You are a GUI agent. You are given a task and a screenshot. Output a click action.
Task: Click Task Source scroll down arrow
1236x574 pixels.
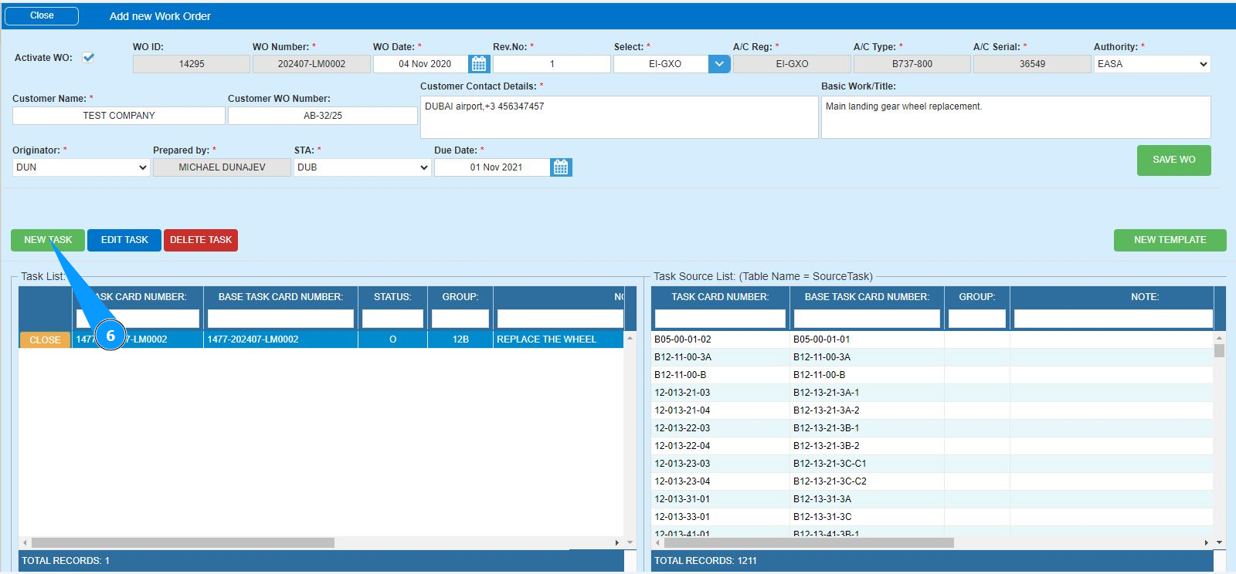[x=1219, y=542]
